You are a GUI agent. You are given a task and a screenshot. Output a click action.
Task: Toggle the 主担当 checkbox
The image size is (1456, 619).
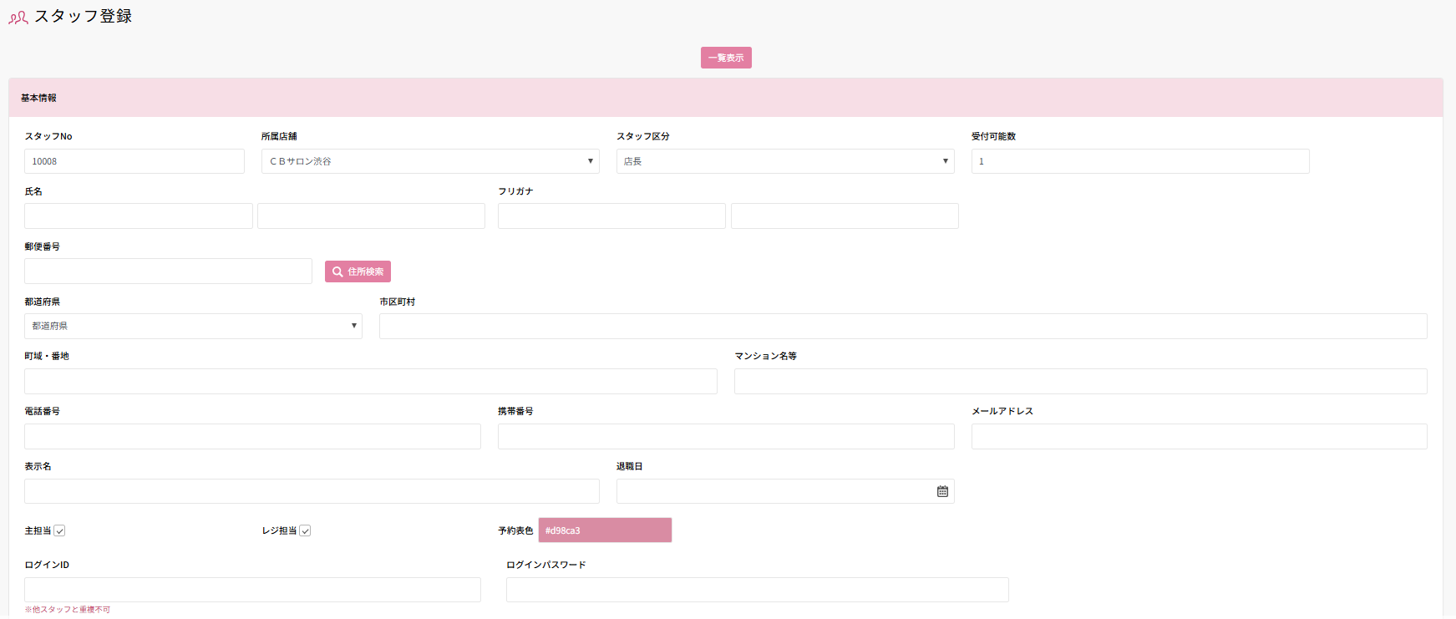(60, 531)
